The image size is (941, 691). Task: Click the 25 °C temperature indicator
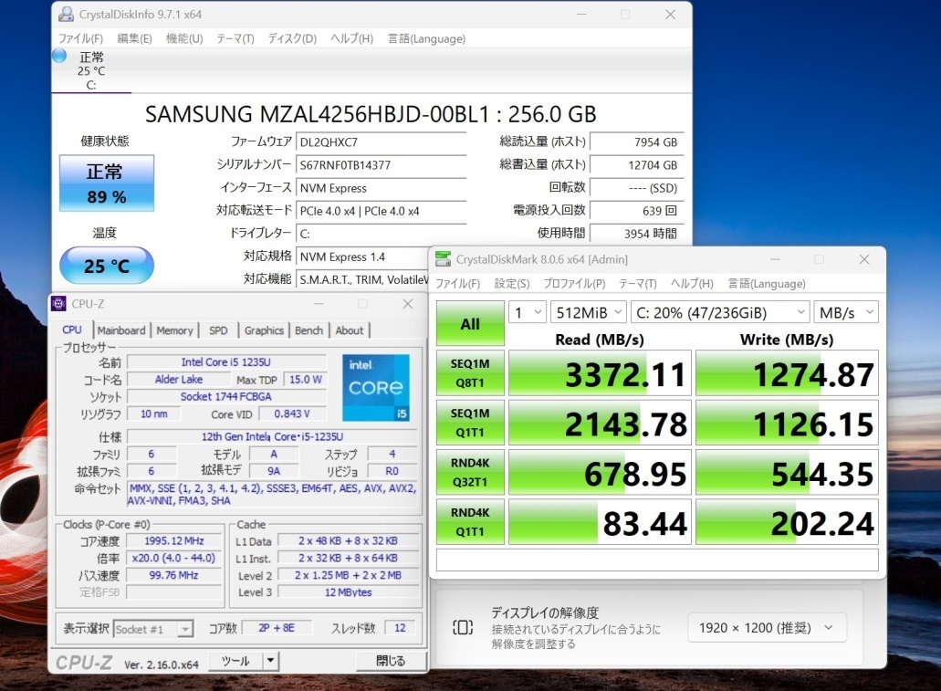coord(107,267)
